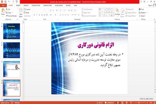Switch to the VIEW tab
Image resolution: width=156 pixels, height=104 pixels.
(x=75, y=5)
